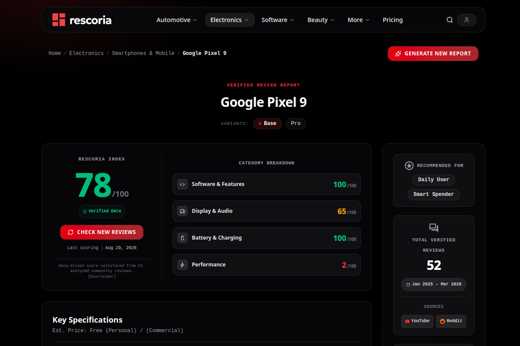520x346 pixels.
Task: Click the Jan 2025 – Mar 2026 date chip
Action: point(434,285)
